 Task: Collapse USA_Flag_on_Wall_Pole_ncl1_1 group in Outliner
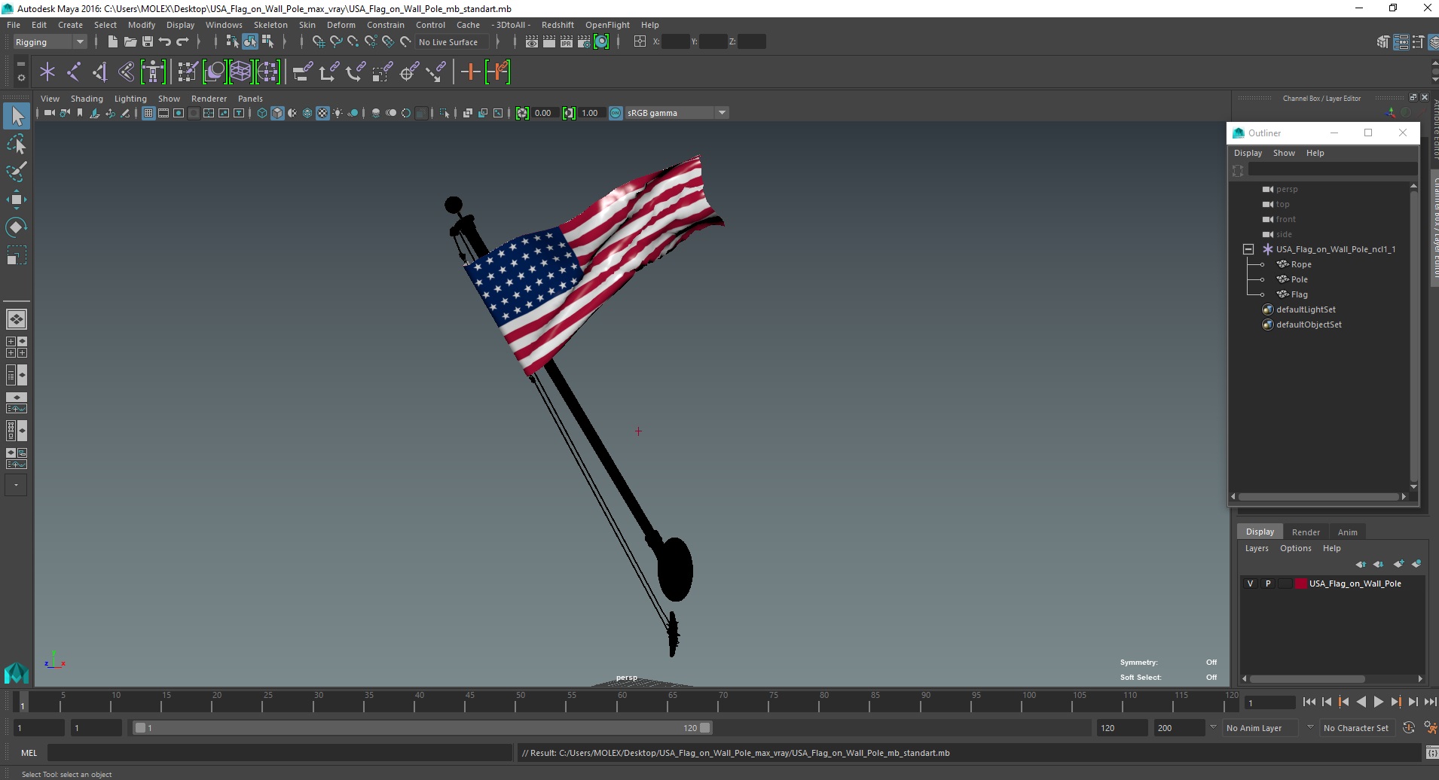click(x=1248, y=249)
